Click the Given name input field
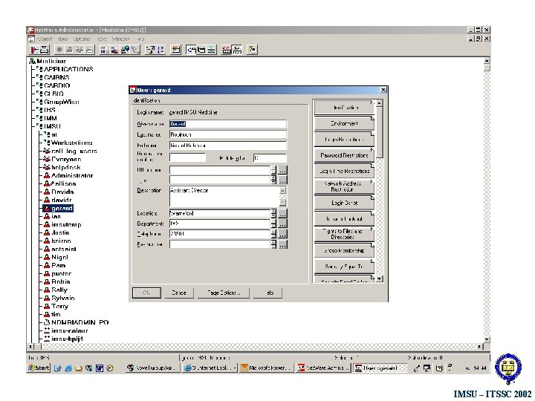The image size is (535, 401). [x=228, y=124]
